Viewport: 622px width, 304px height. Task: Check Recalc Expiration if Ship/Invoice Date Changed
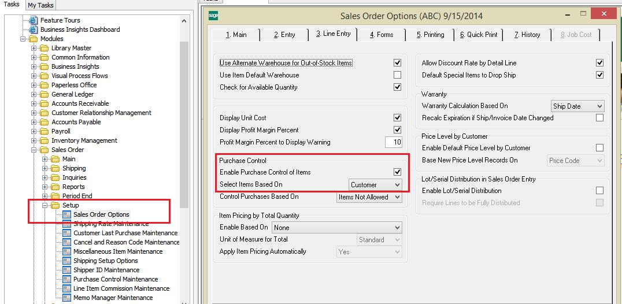[x=599, y=118]
